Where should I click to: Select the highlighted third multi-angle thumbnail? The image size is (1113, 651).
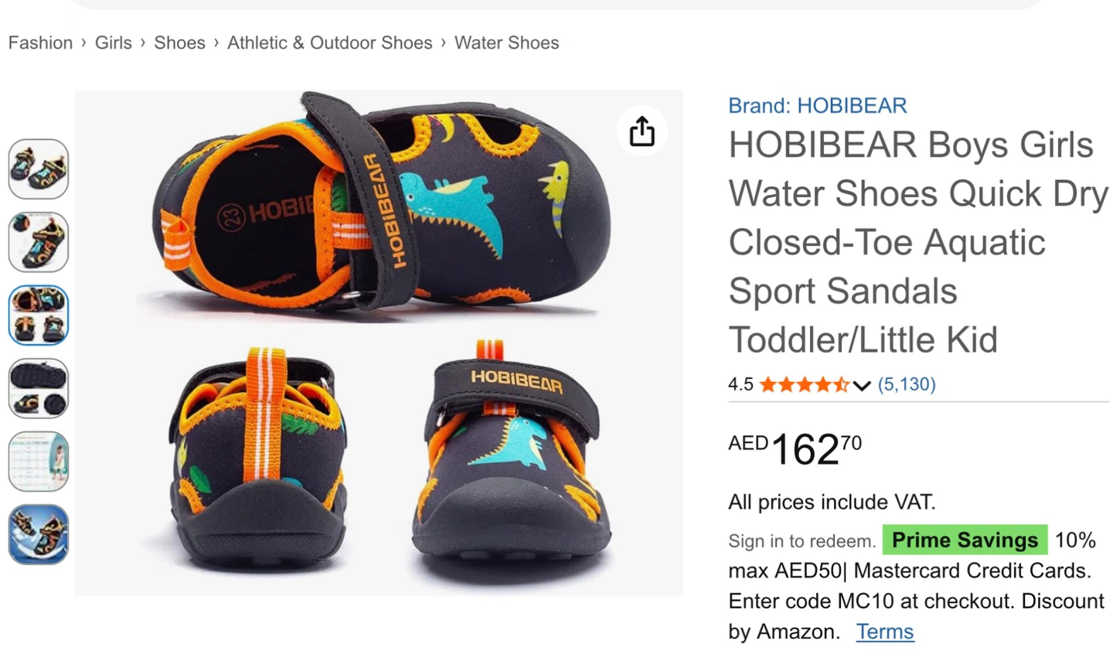(x=39, y=315)
